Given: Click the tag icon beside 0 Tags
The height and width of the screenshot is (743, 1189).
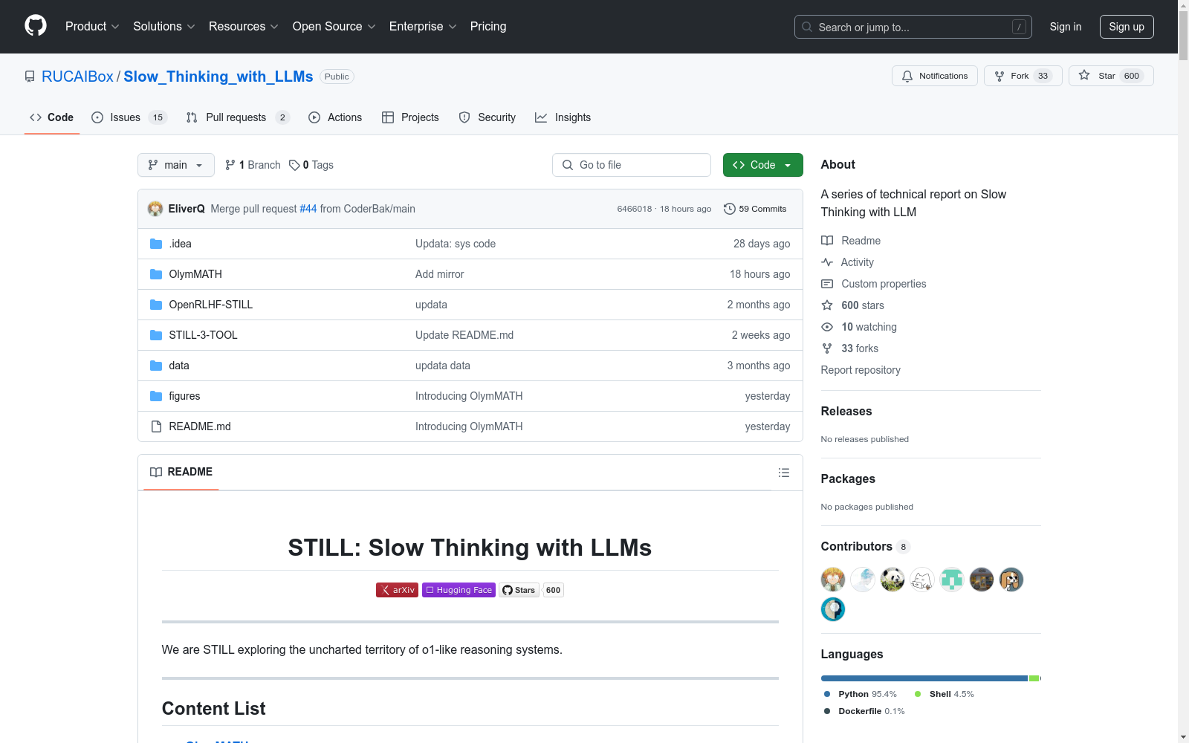Looking at the screenshot, I should (x=294, y=165).
